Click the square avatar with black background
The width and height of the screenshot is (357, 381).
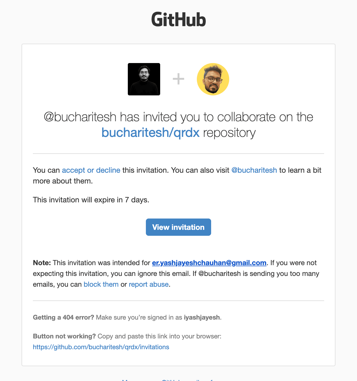pyautogui.click(x=144, y=79)
